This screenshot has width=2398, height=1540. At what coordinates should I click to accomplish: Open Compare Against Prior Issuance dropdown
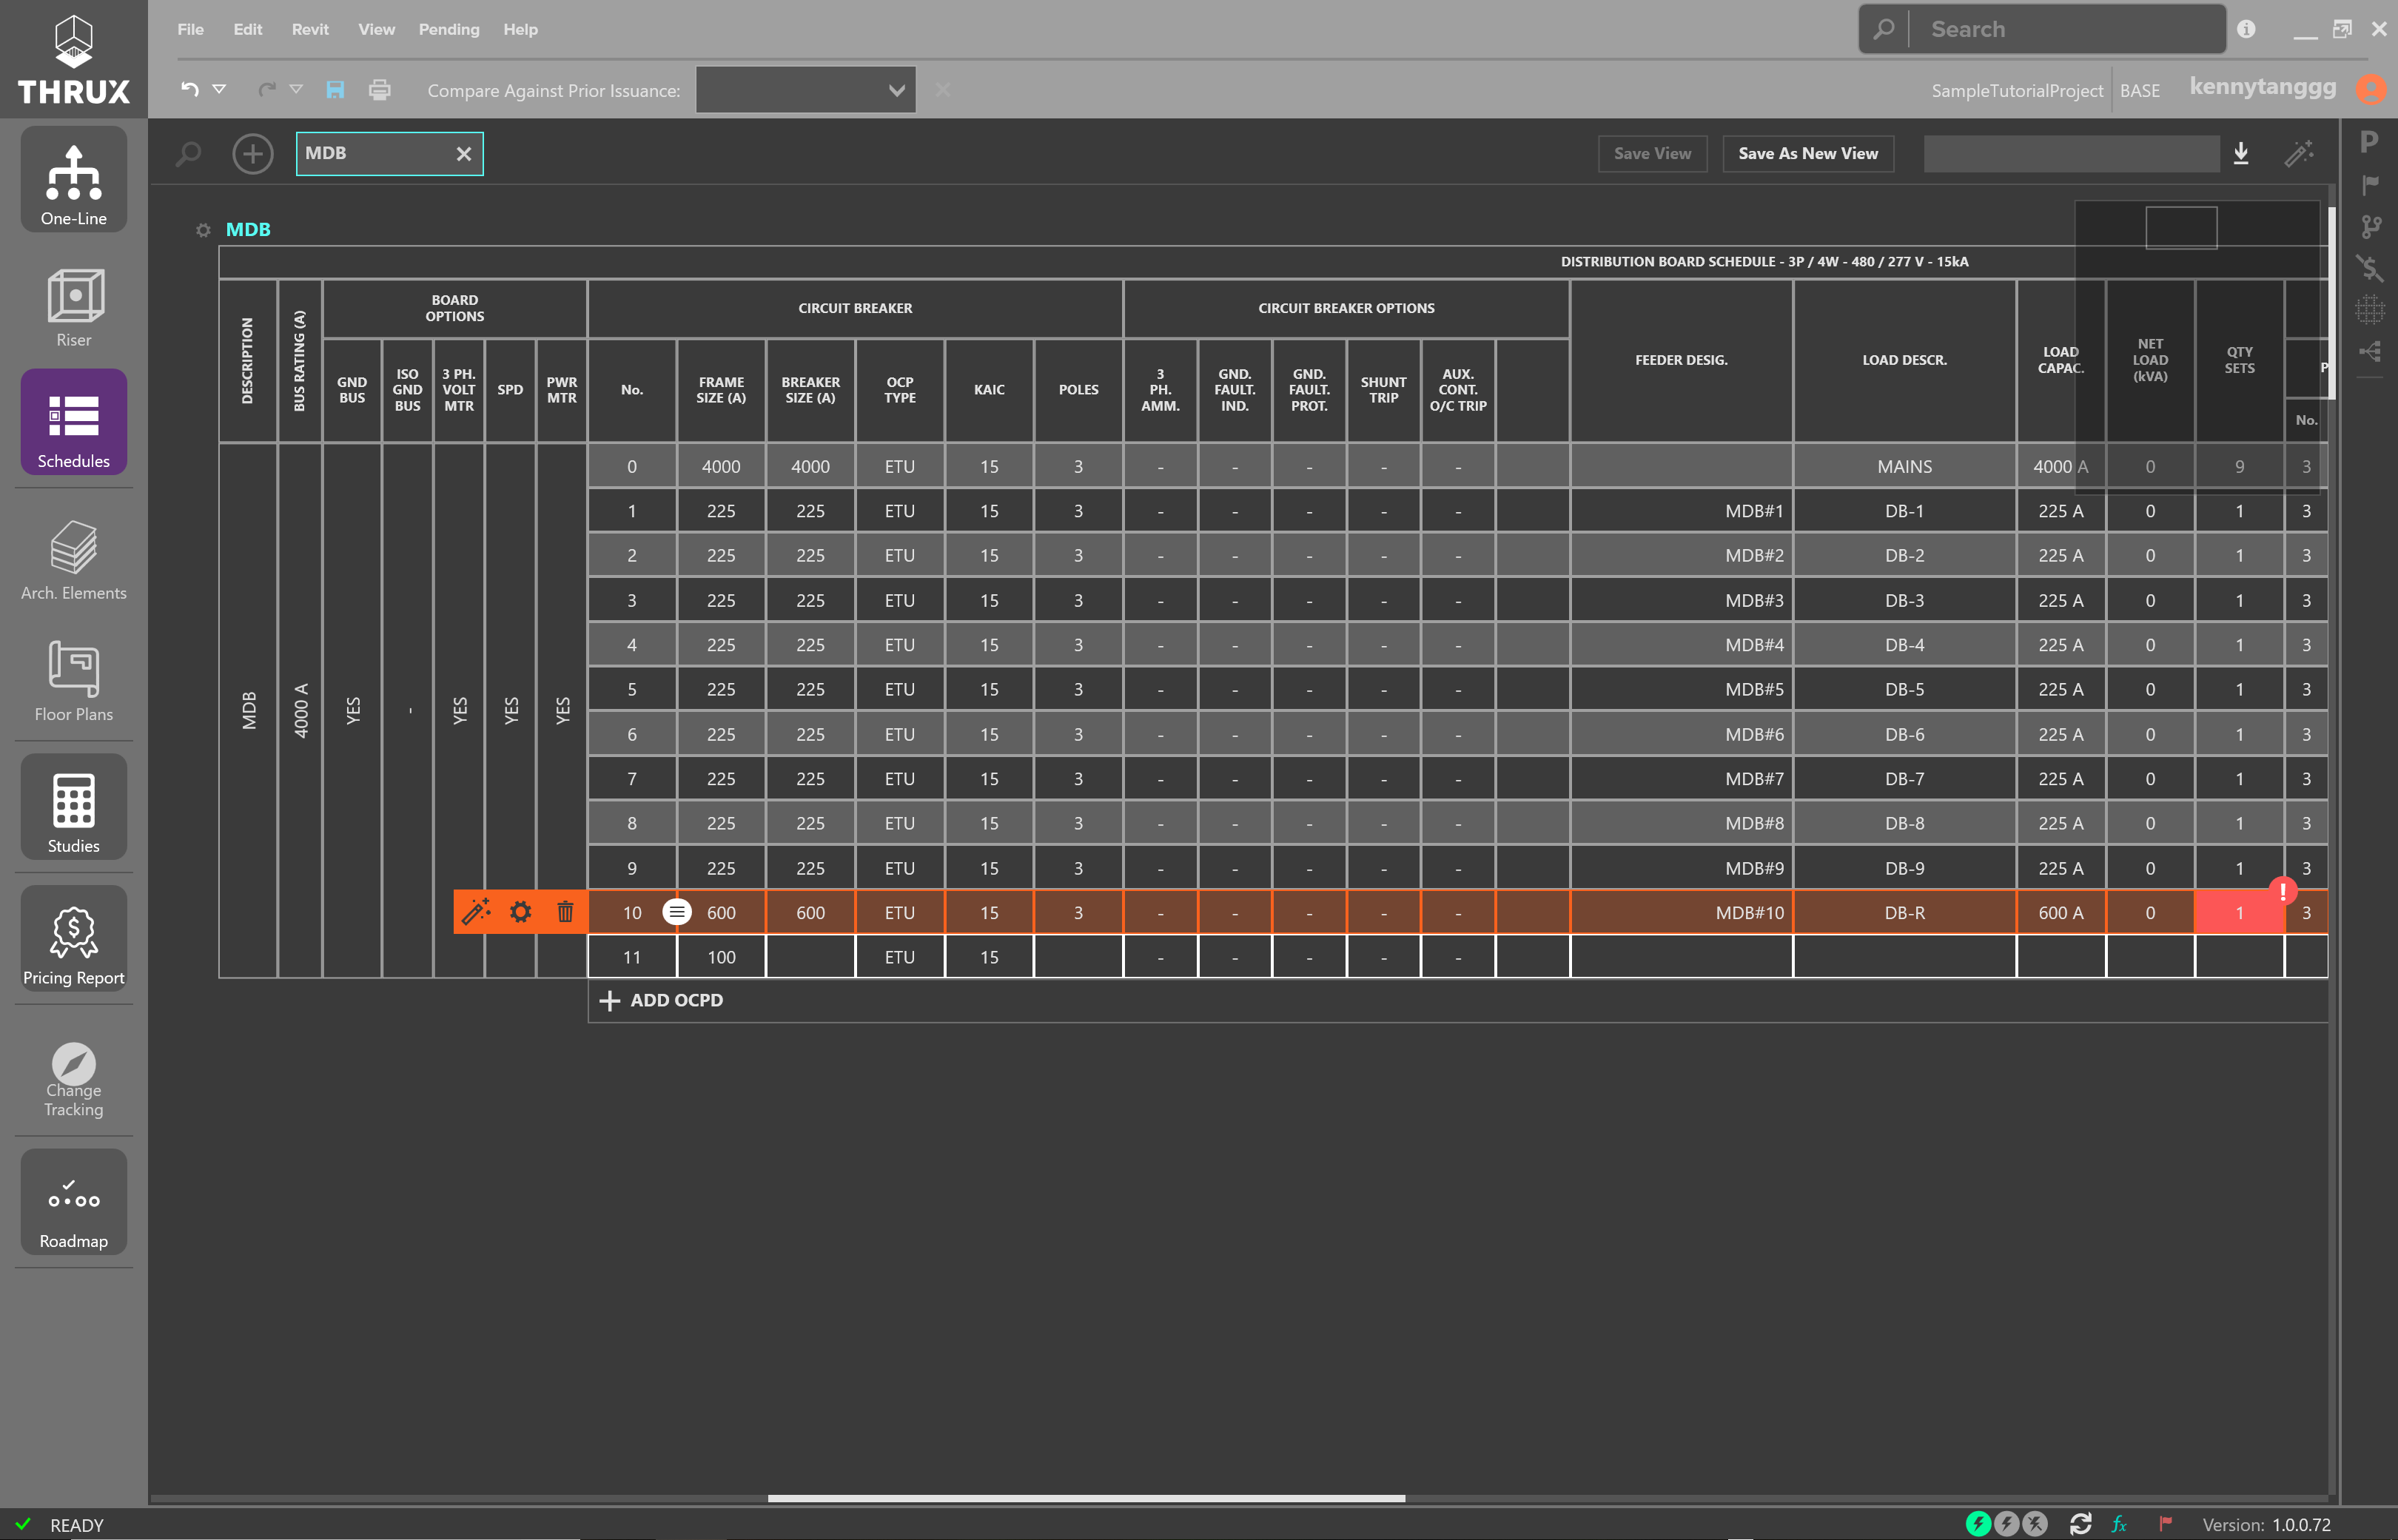pos(805,90)
